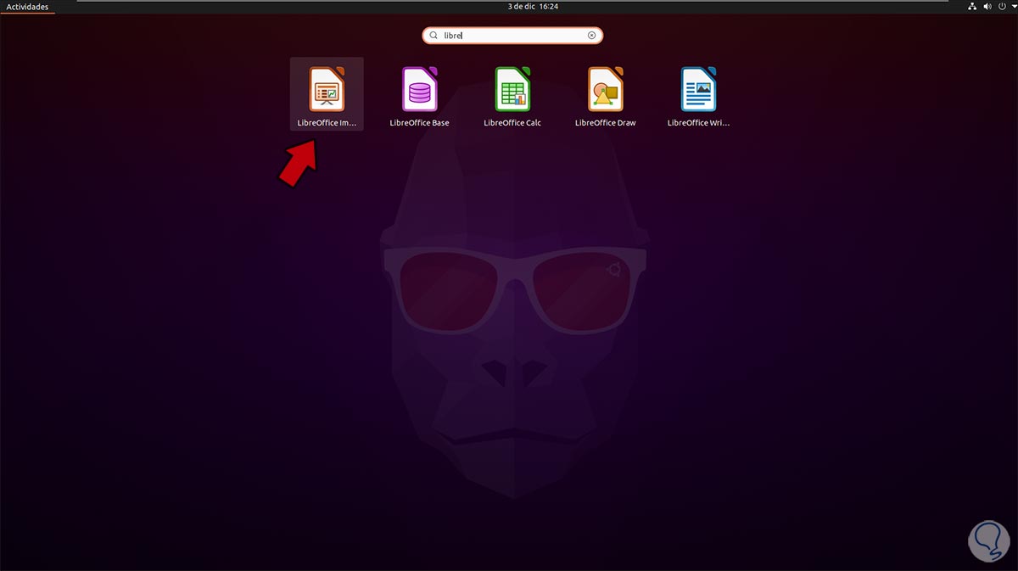The height and width of the screenshot is (571, 1018).
Task: Launch LibreOffice Writer
Action: click(698, 87)
